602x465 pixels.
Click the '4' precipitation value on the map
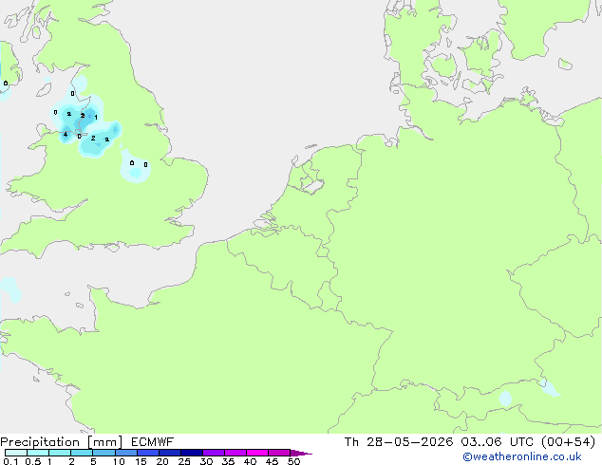pyautogui.click(x=66, y=135)
